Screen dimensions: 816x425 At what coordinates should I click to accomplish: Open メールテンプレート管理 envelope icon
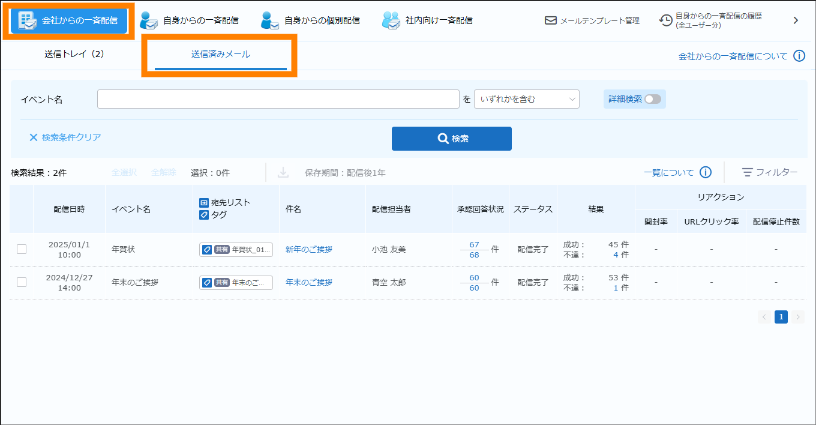551,20
